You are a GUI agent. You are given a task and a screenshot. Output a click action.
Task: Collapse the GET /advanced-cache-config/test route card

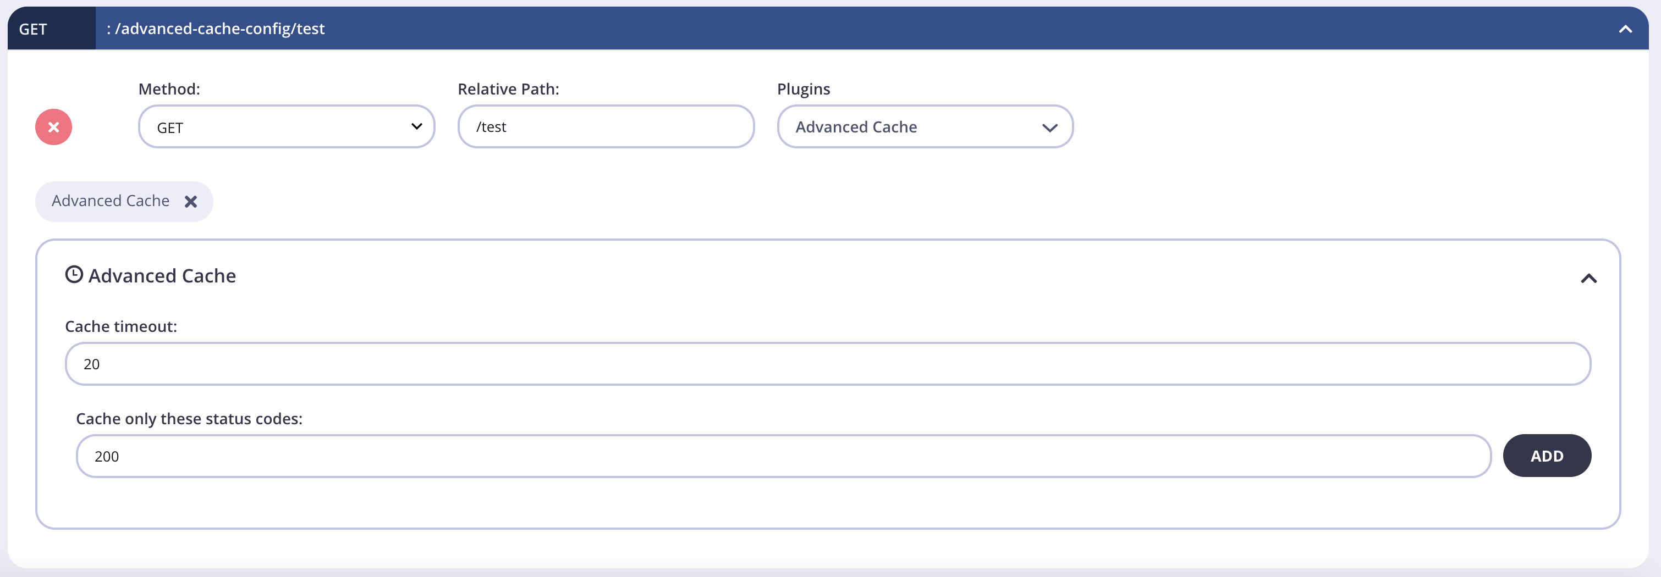pyautogui.click(x=1626, y=29)
